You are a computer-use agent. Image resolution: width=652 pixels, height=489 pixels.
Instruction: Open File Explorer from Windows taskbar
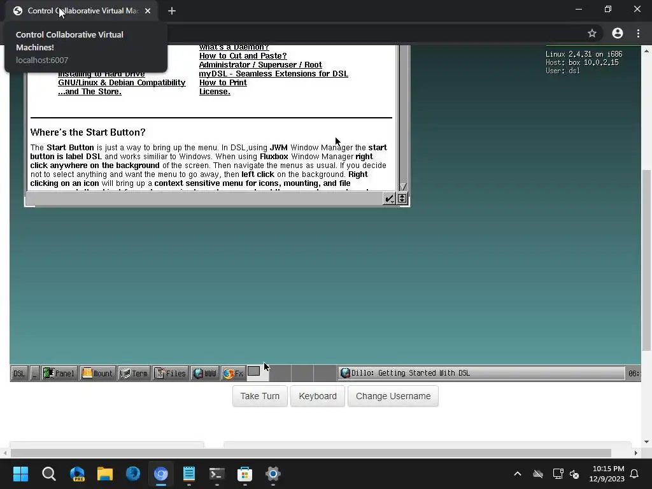coord(105,474)
